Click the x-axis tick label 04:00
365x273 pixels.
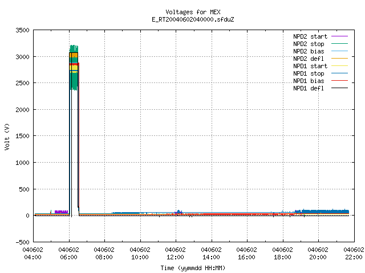click(x=33, y=258)
